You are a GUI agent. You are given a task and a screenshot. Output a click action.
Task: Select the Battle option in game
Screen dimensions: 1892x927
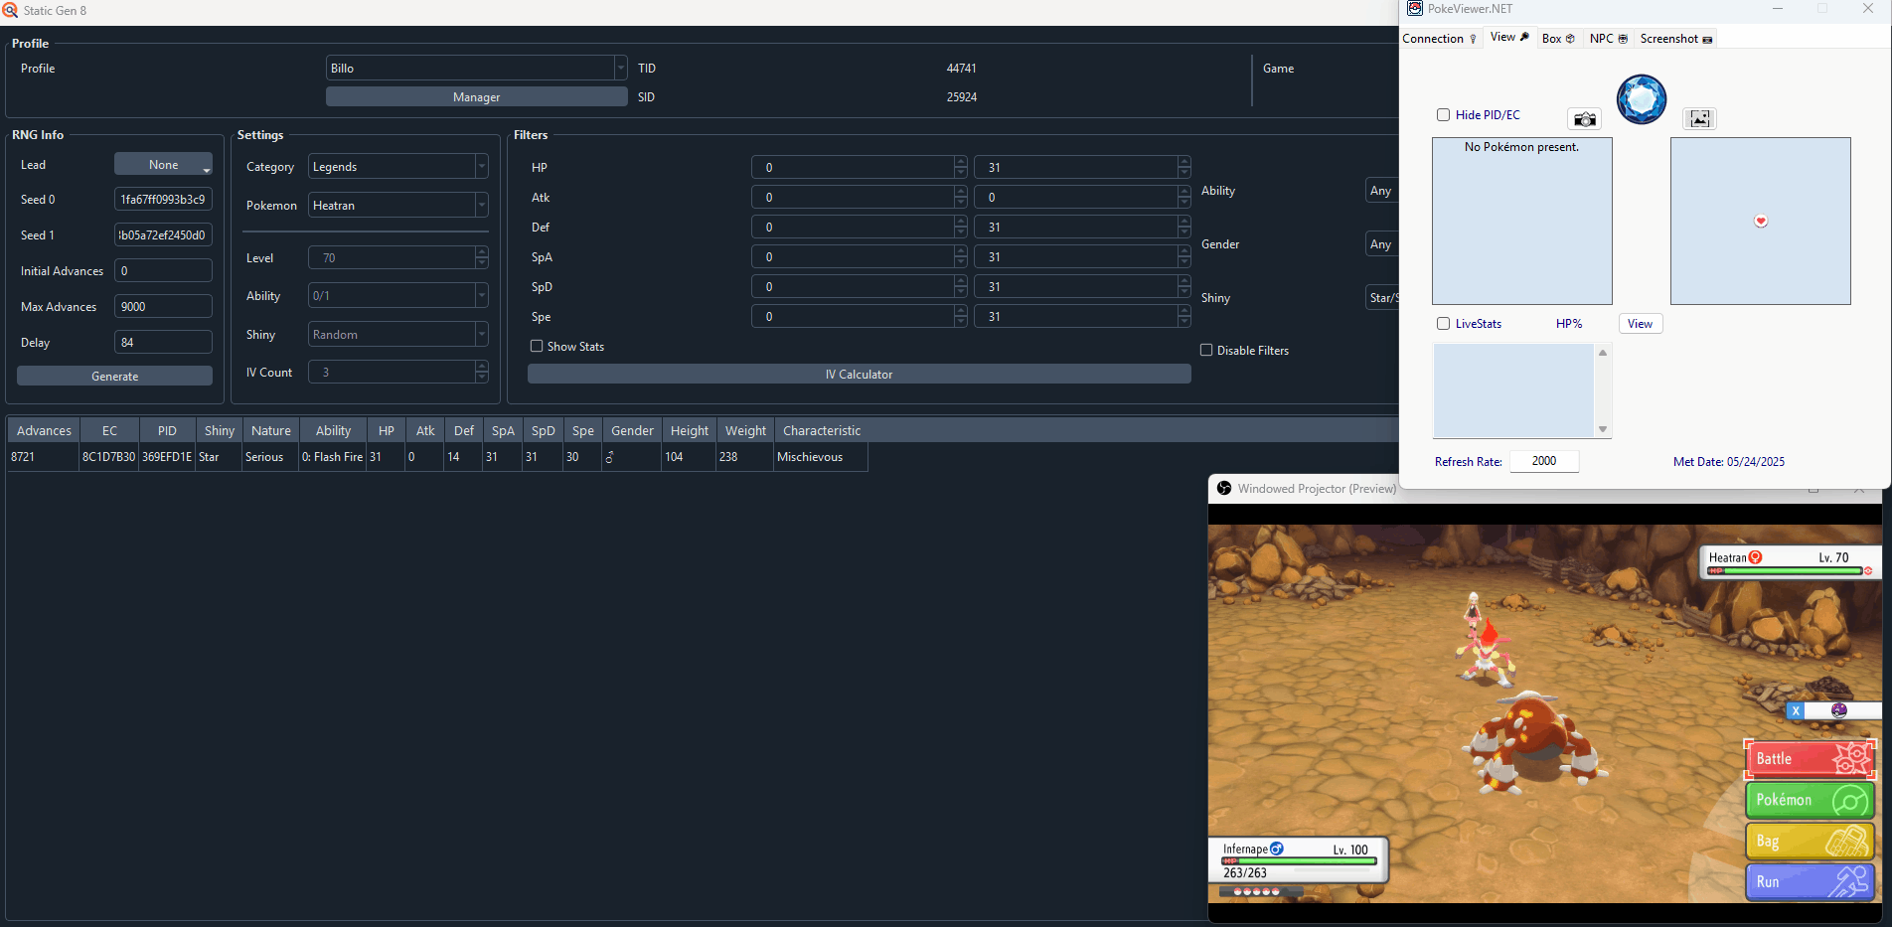pos(1811,759)
